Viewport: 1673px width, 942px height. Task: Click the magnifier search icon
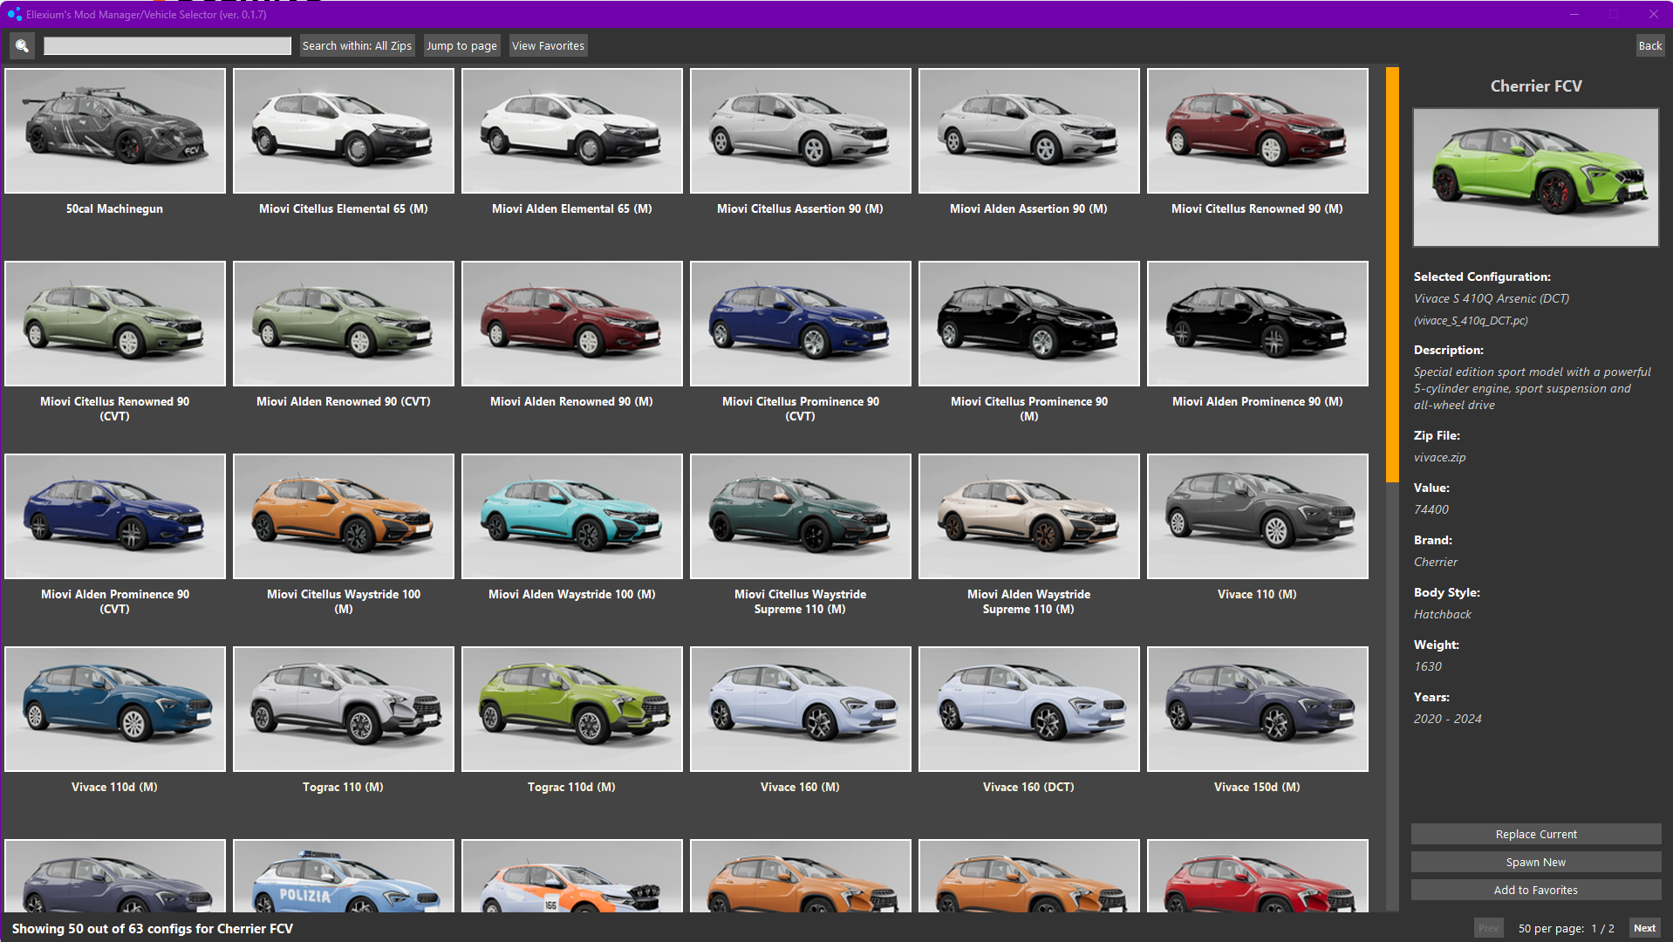(x=22, y=46)
